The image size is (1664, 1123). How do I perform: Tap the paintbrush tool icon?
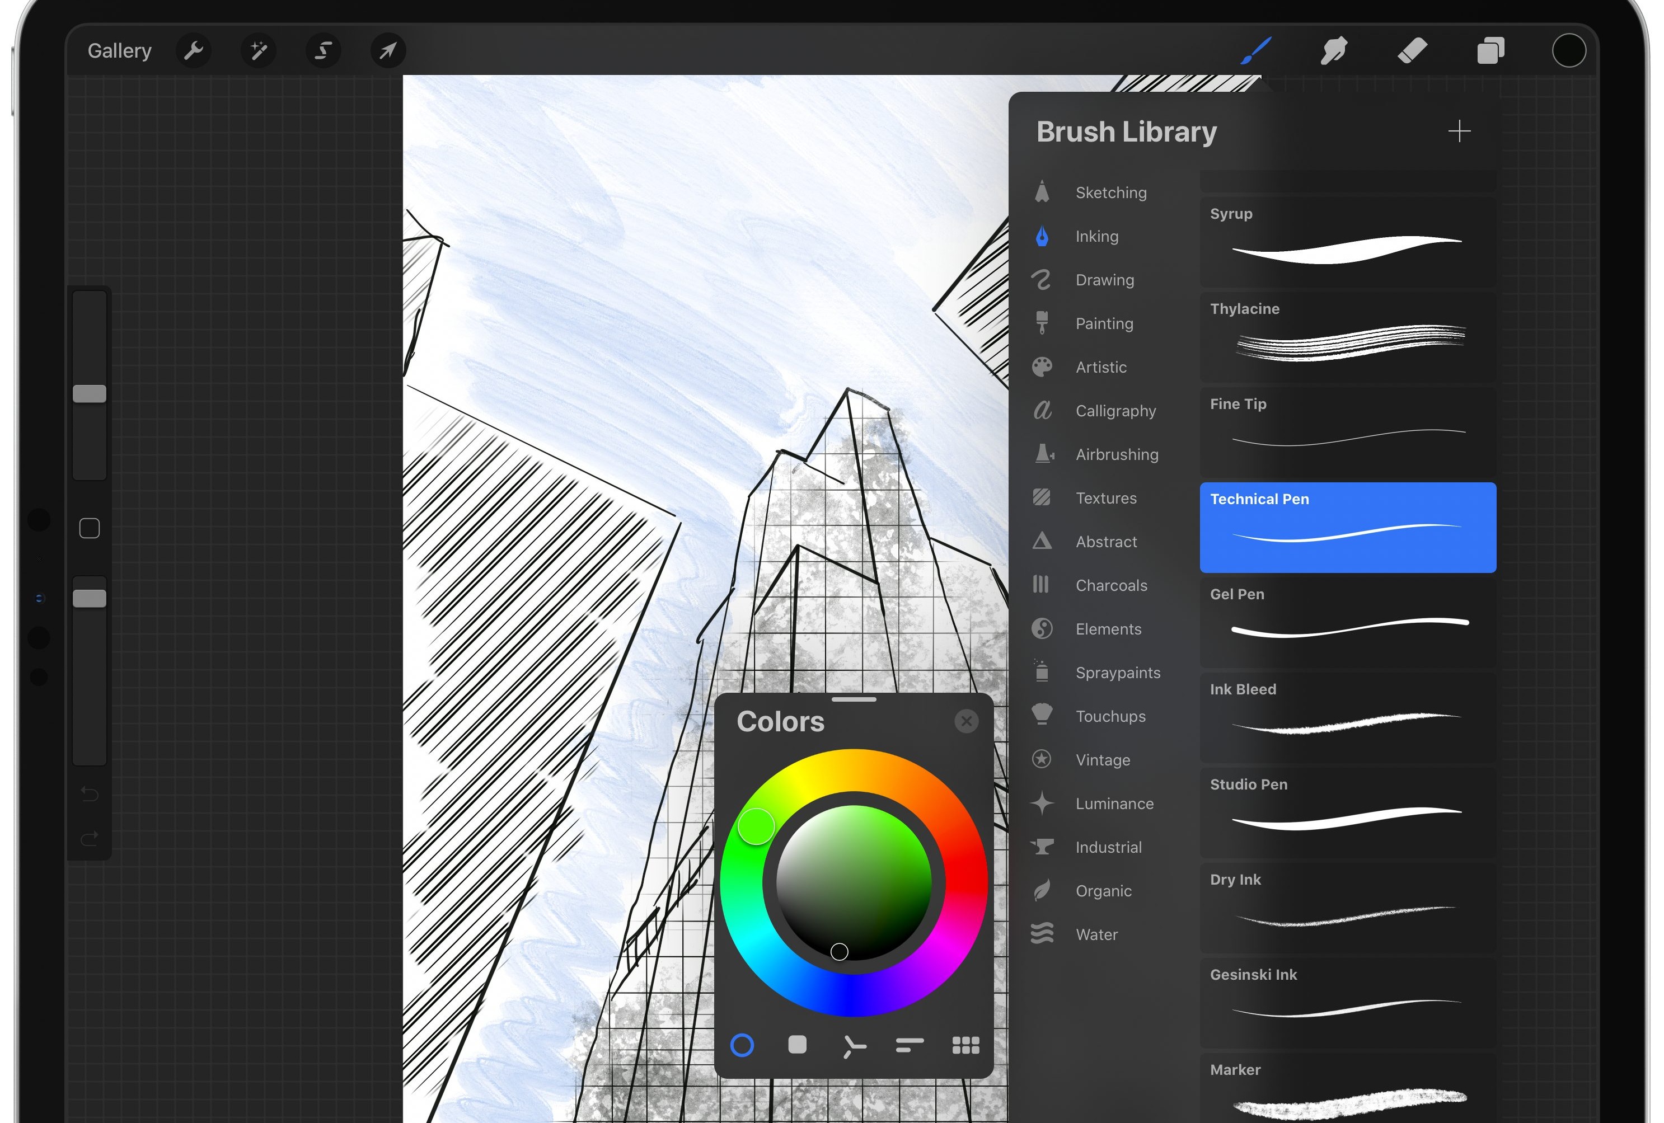coord(1256,51)
